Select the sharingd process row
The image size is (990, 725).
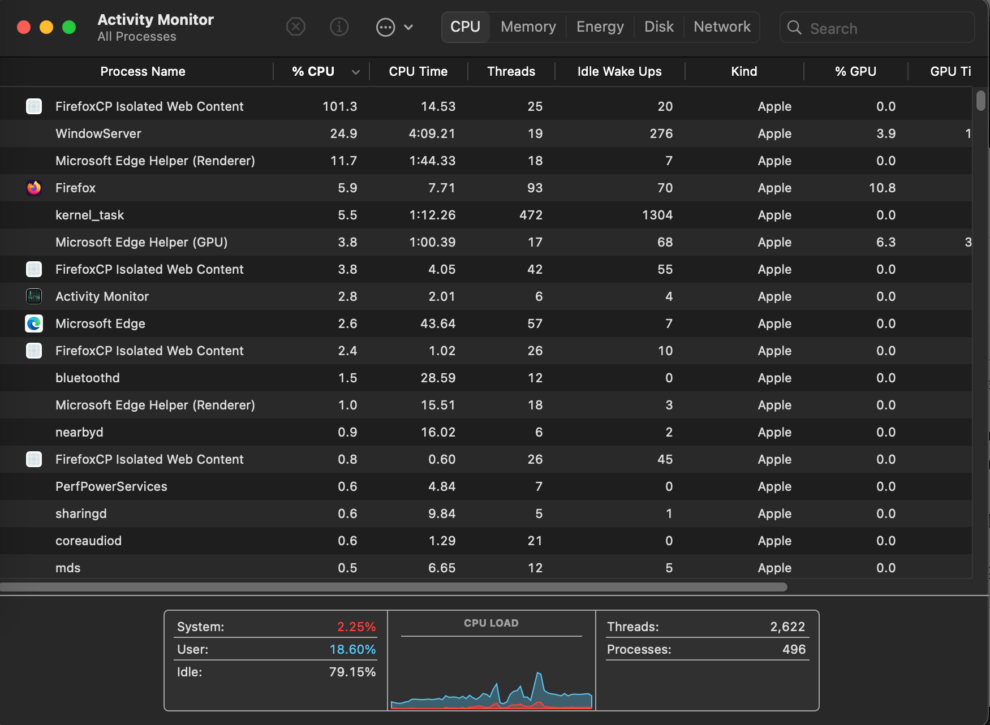486,513
